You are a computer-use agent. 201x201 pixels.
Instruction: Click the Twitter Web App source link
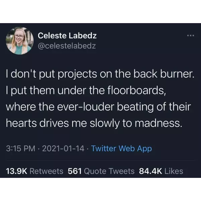(121, 149)
